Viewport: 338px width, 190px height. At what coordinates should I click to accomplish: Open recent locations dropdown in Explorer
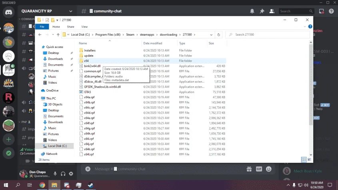pos(53,34)
